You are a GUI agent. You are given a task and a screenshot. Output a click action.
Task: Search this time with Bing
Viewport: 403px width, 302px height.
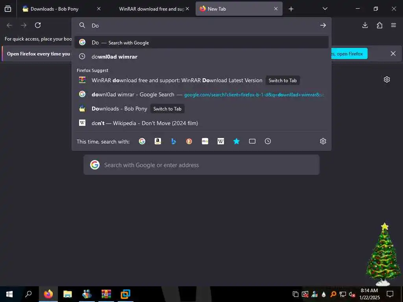point(174,141)
